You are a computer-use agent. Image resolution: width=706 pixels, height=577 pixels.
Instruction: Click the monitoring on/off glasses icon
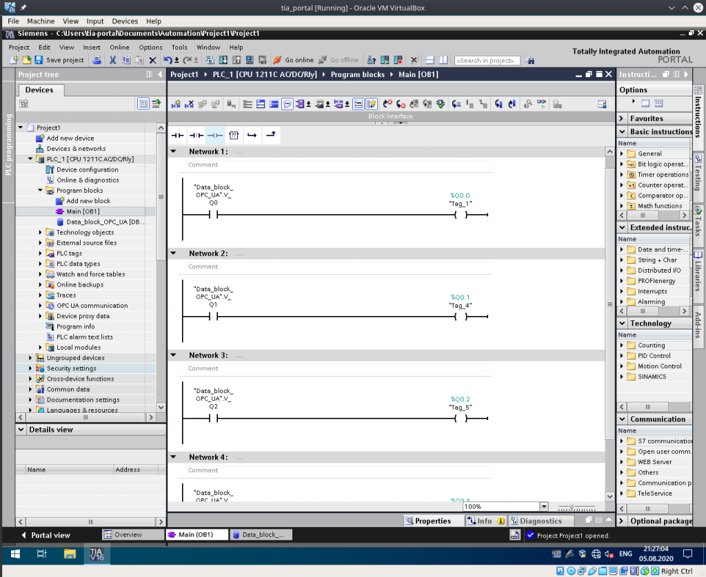pos(541,105)
